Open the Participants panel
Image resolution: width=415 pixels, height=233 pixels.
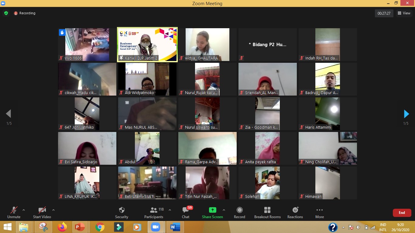pyautogui.click(x=154, y=210)
